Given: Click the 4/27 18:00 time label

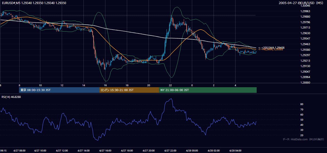Looking at the screenshot, I should [126, 151].
